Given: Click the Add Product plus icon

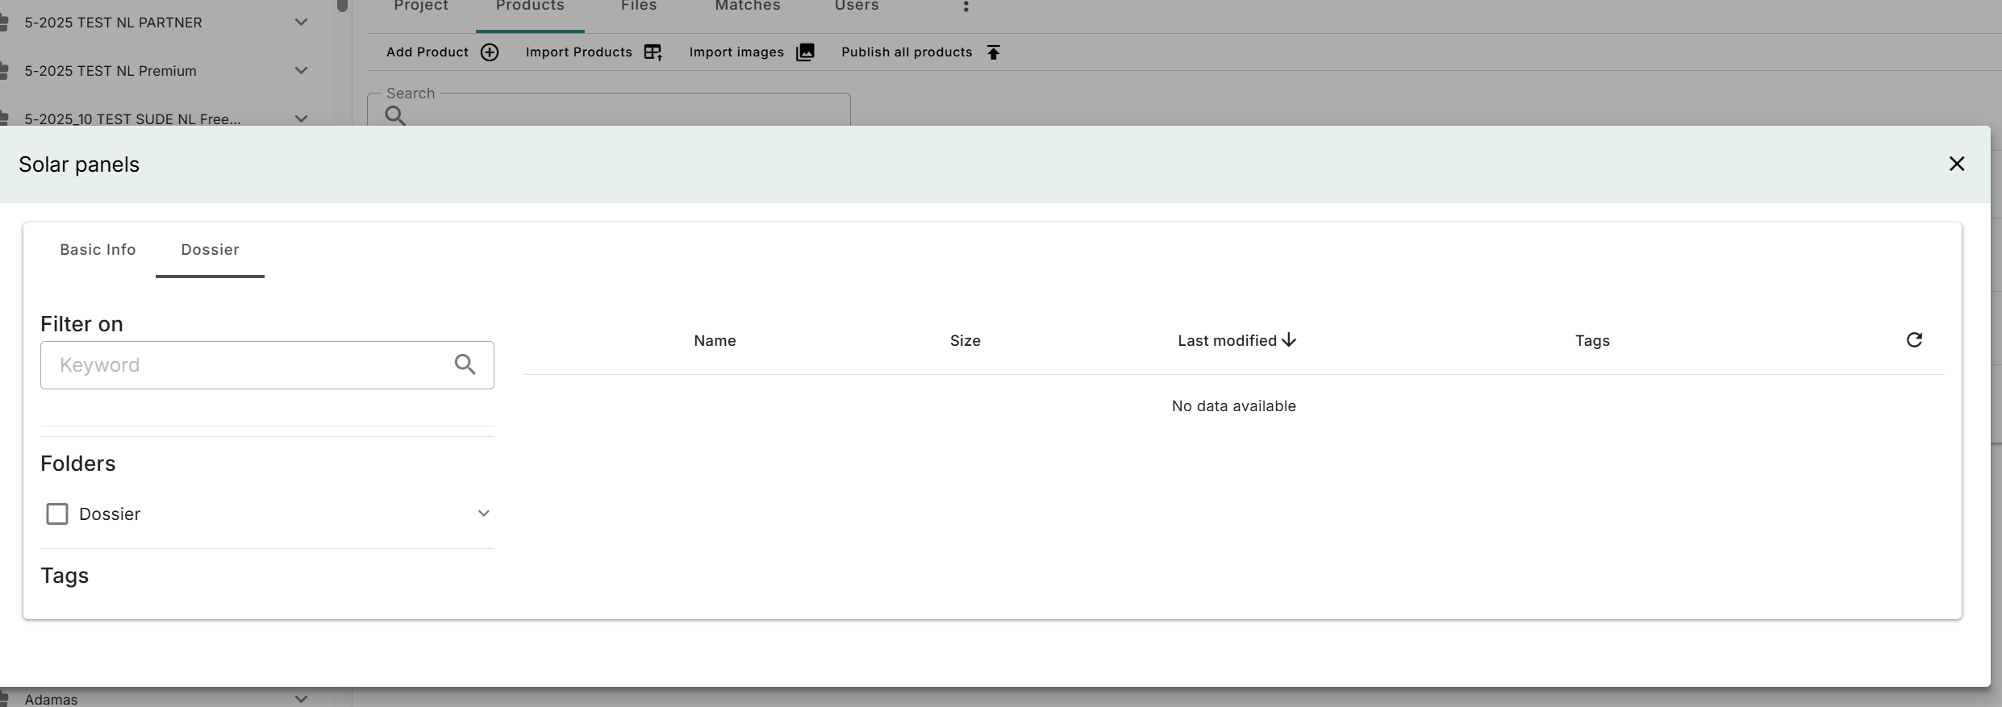Looking at the screenshot, I should pos(490,52).
